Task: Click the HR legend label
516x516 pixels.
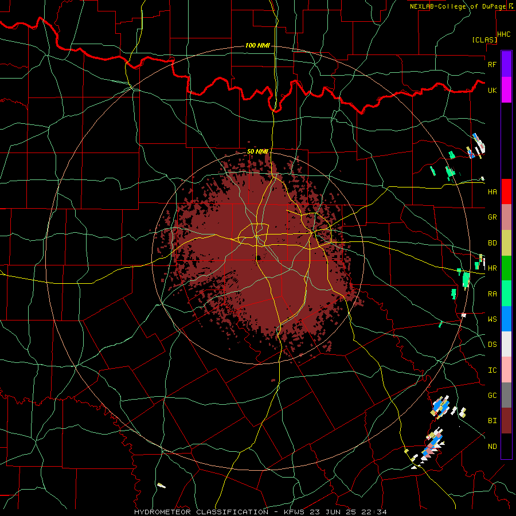Action: pos(492,268)
